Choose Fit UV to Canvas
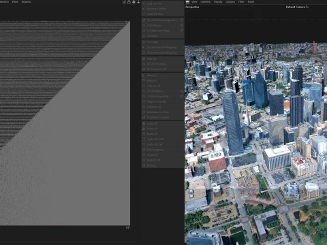Viewport: 327px width, 245px height. click(x=163, y=64)
